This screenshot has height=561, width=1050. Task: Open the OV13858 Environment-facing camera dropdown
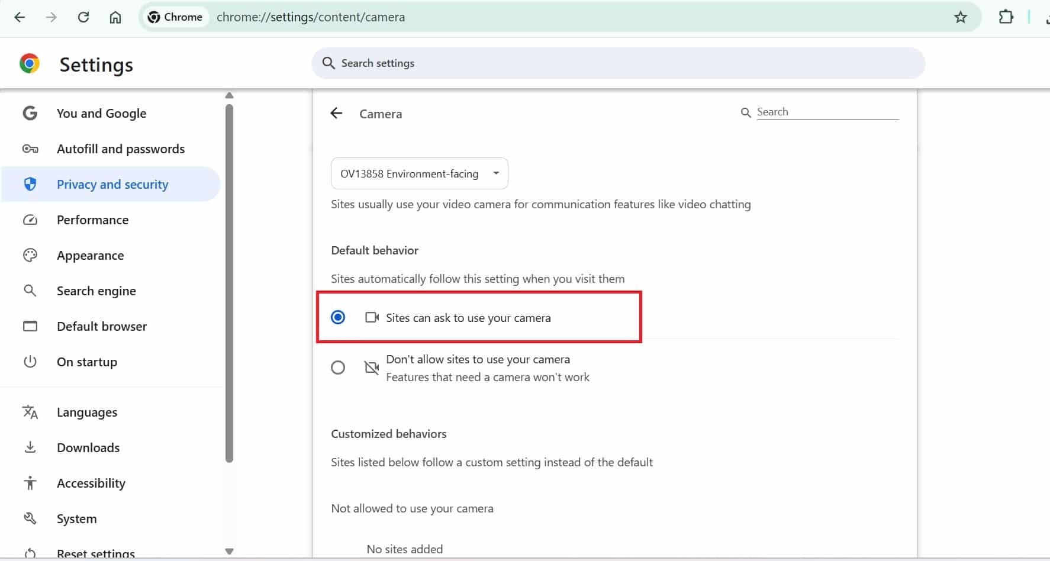[419, 173]
